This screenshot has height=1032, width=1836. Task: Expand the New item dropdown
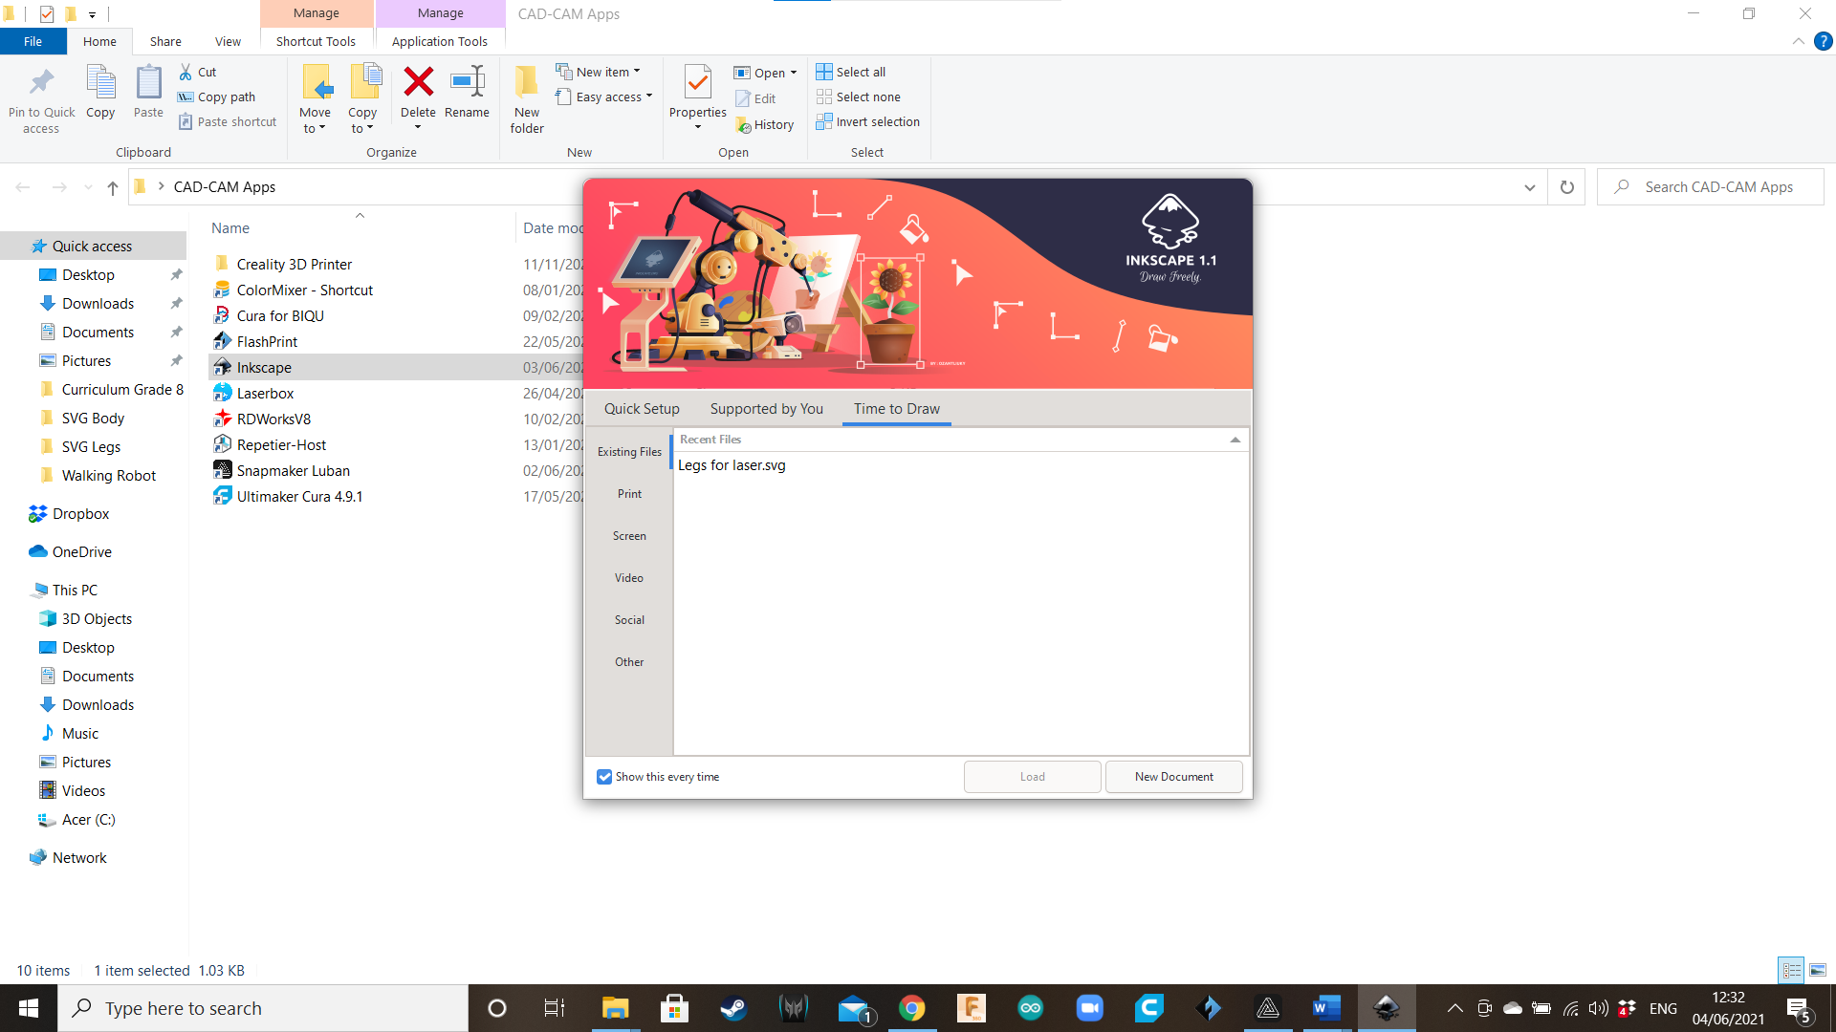click(637, 72)
